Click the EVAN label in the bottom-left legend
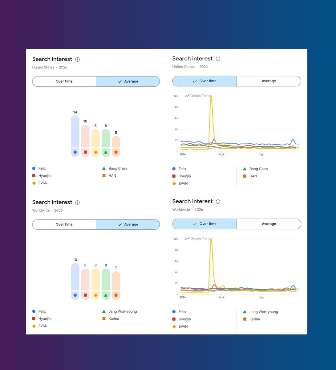 pyautogui.click(x=43, y=326)
